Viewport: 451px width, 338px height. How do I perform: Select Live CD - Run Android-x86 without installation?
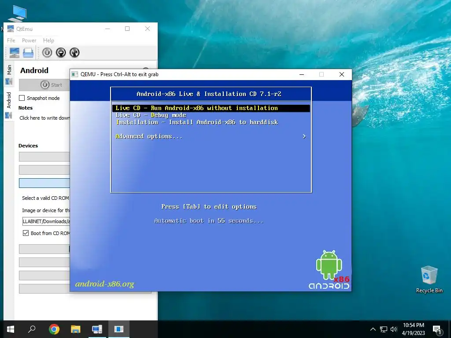click(211, 108)
